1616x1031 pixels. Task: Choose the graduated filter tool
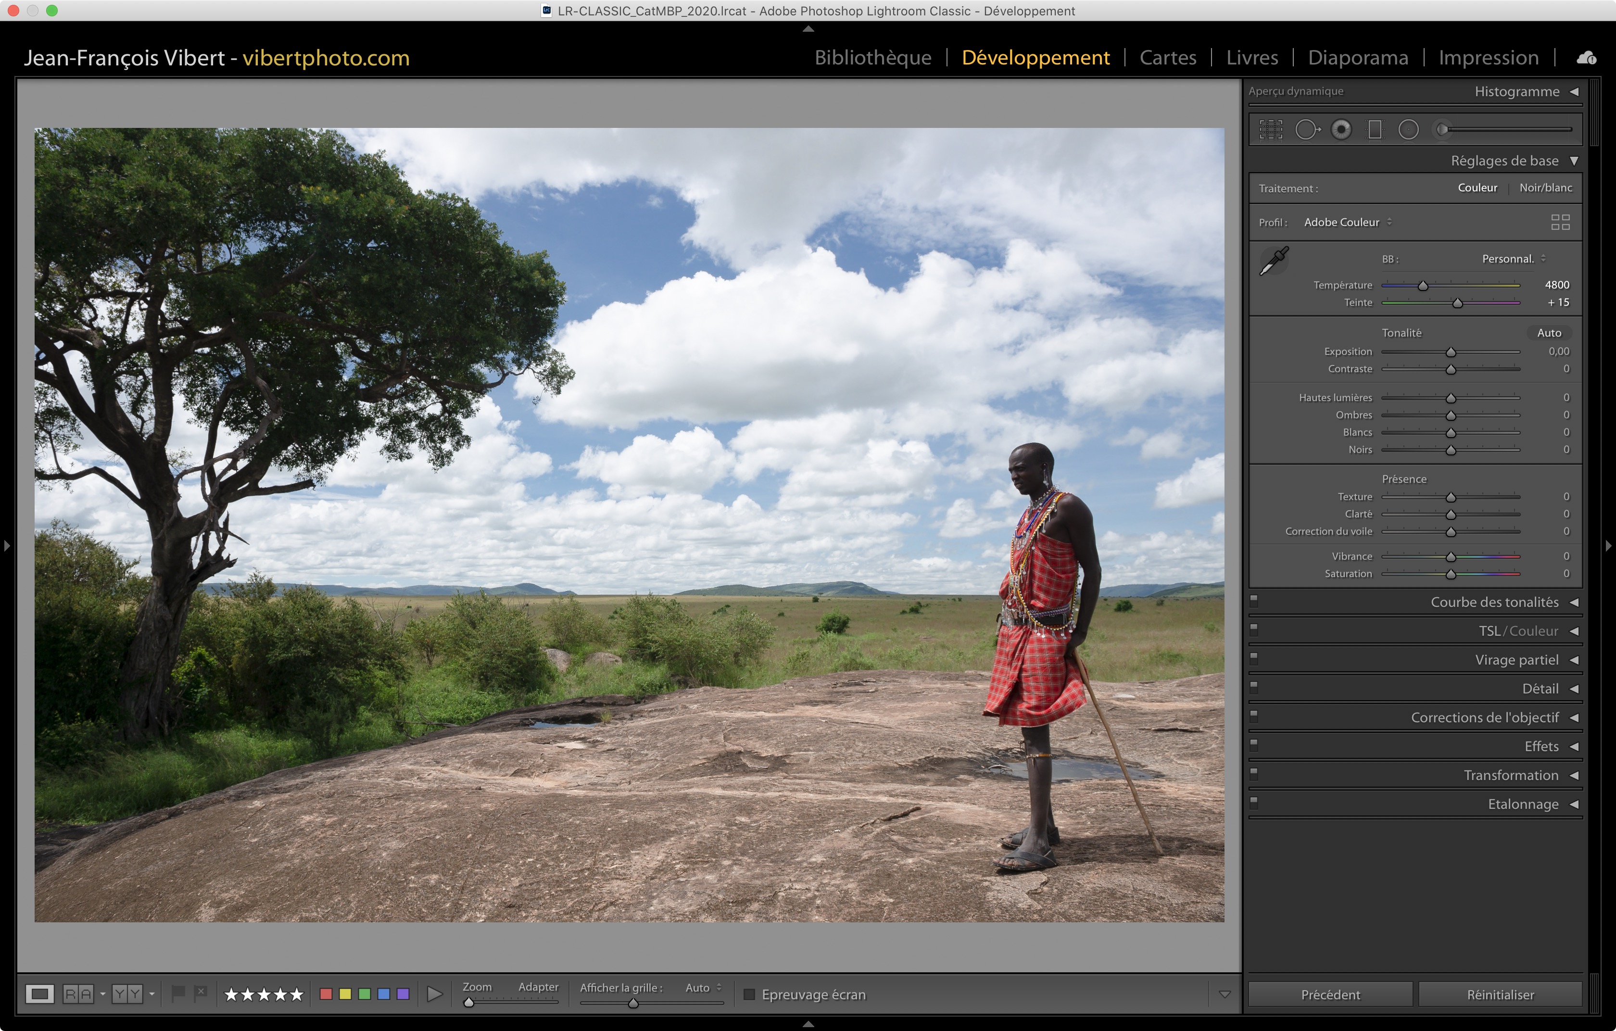[x=1375, y=129]
